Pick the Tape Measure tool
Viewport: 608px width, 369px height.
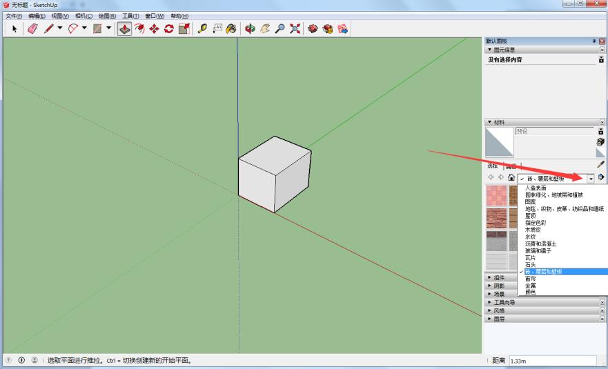coord(202,28)
